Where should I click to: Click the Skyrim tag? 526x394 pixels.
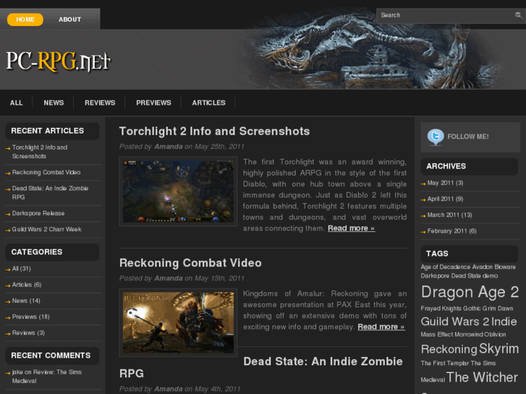499,348
